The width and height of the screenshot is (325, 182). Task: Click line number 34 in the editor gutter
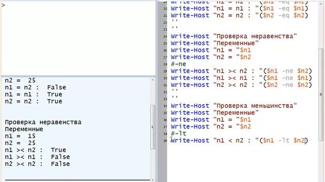pos(165,106)
